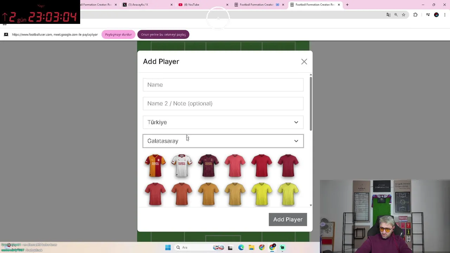Click the Name input field
This screenshot has width=450, height=253.
click(x=223, y=85)
